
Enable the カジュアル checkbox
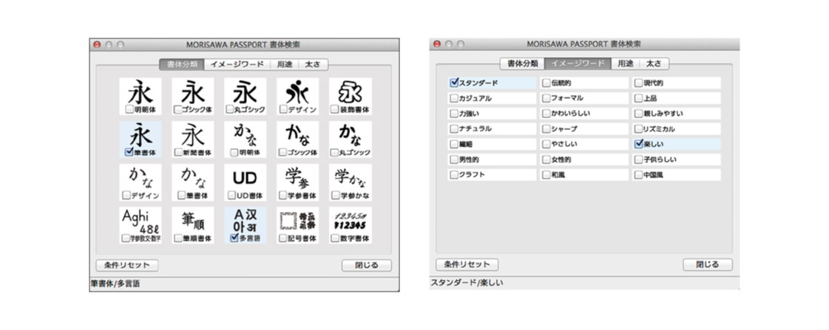(453, 98)
